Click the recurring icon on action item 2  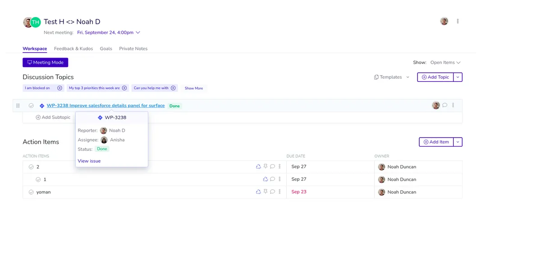click(x=258, y=166)
